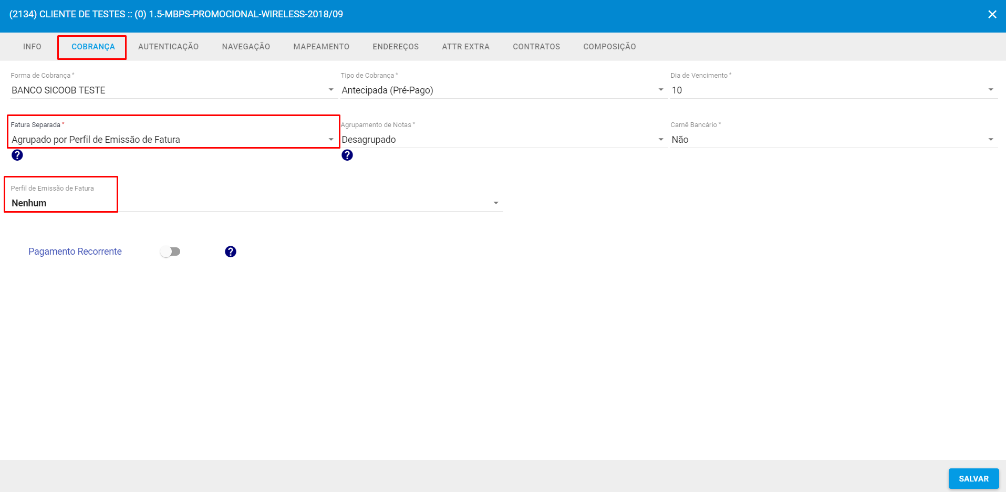Open the ENDEREÇOS tab

[396, 47]
